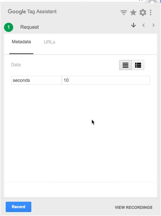Click the Data section label
161x216 pixels.
click(16, 65)
